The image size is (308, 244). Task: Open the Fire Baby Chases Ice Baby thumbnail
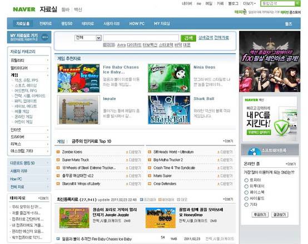click(x=78, y=78)
